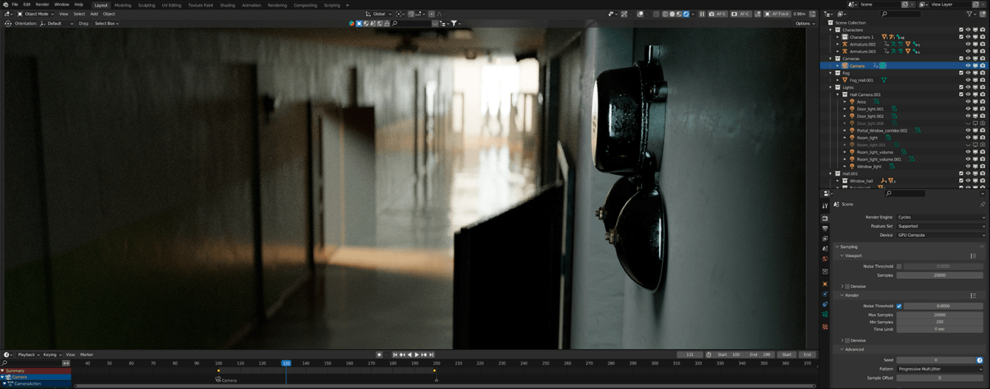Open the timeline Keying menu

[x=51, y=354]
